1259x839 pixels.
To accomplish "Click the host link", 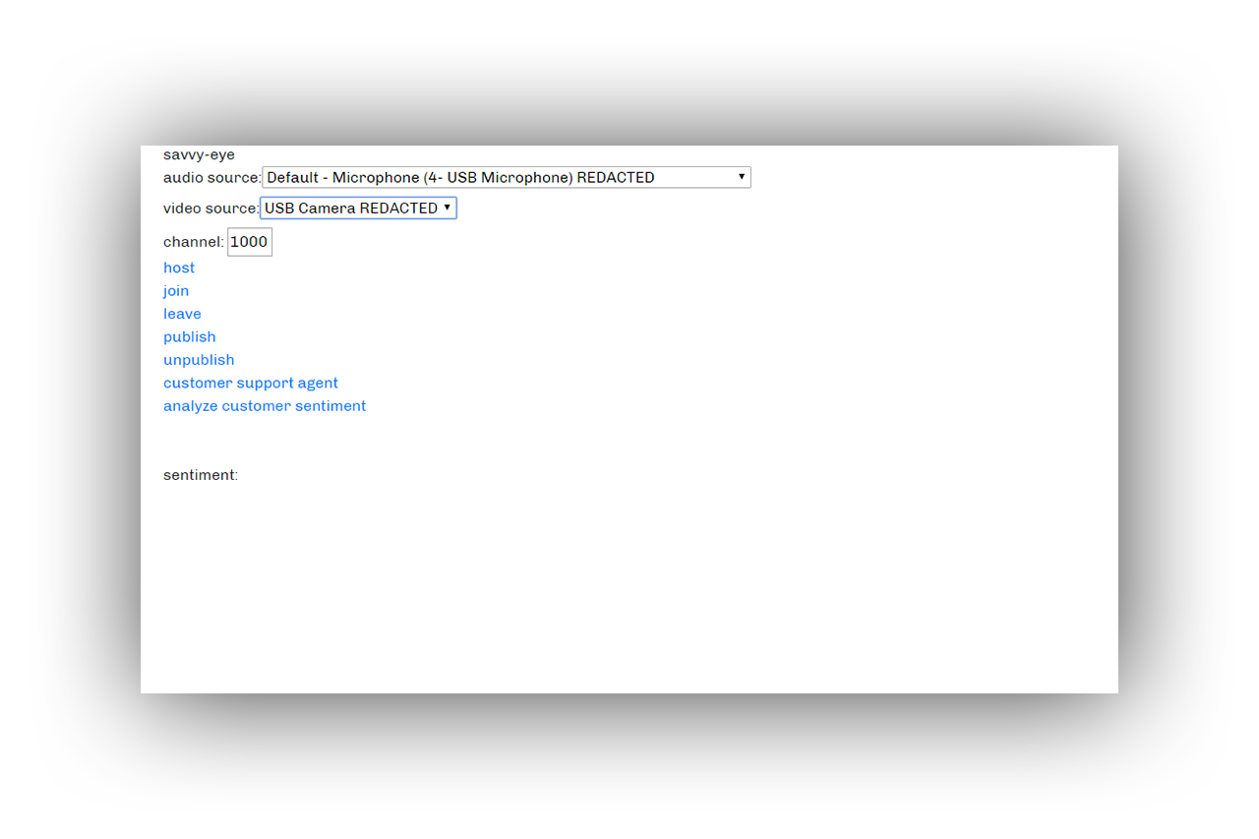I will (x=179, y=268).
